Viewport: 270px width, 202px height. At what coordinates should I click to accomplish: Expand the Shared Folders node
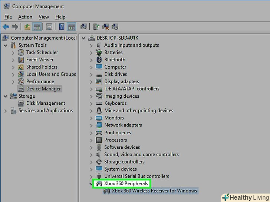point(13,67)
